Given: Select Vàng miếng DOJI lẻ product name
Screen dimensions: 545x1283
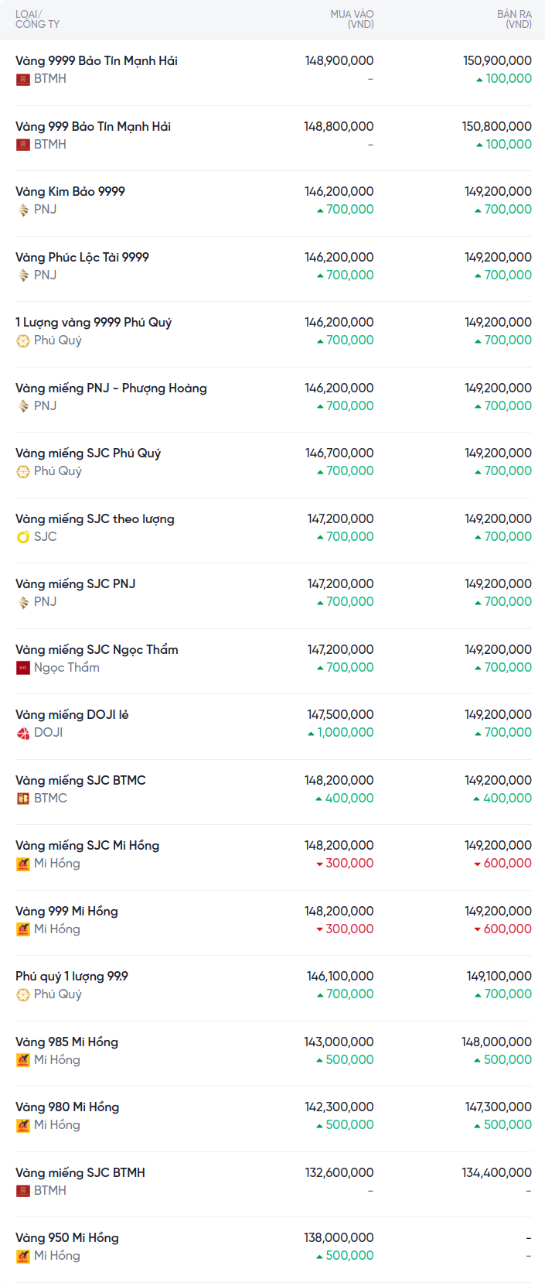Looking at the screenshot, I should (72, 714).
